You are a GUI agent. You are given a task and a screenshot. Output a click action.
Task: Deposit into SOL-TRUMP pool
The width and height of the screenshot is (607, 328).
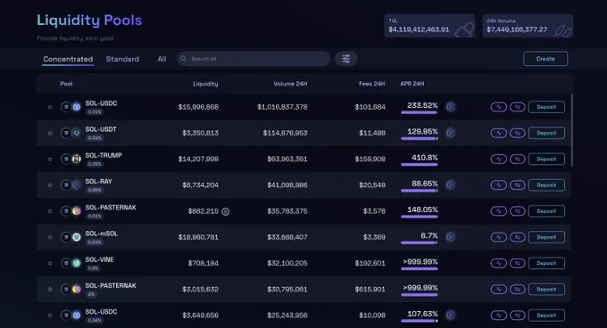click(546, 160)
